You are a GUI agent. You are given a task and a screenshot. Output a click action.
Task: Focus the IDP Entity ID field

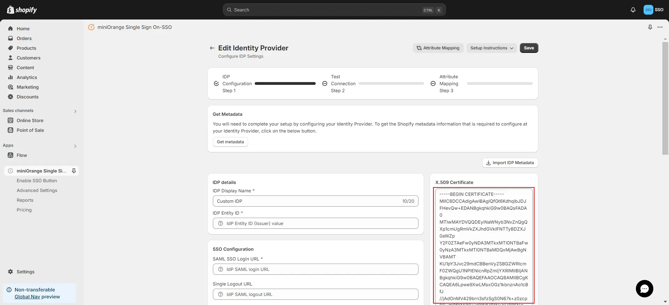pos(315,223)
